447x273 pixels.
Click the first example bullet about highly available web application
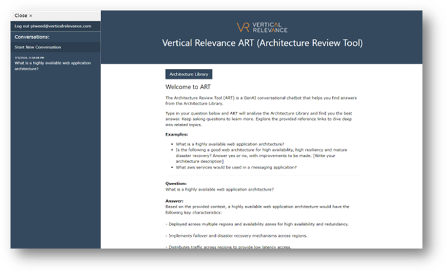coord(230,144)
